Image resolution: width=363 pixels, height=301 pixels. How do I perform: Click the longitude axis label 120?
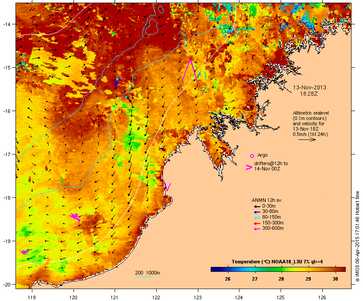point(73,297)
